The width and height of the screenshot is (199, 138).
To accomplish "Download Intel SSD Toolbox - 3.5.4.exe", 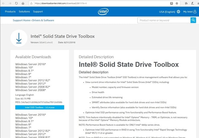I will click(x=40, y=107).
